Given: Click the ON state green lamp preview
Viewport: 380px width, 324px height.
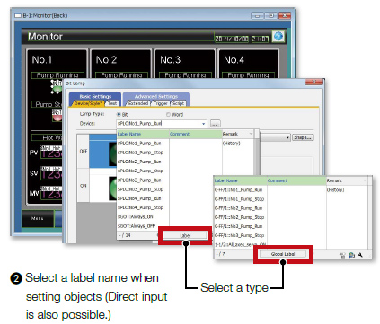Looking at the screenshot, I should 112,188.
